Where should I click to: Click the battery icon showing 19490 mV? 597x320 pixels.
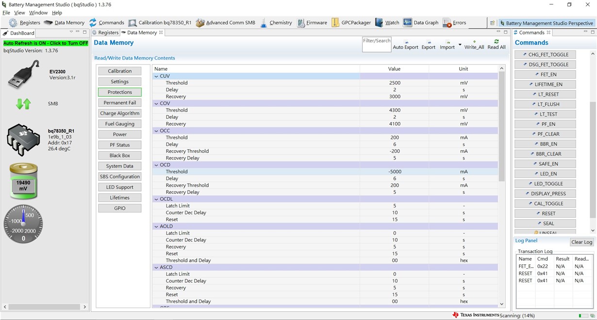[23, 181]
